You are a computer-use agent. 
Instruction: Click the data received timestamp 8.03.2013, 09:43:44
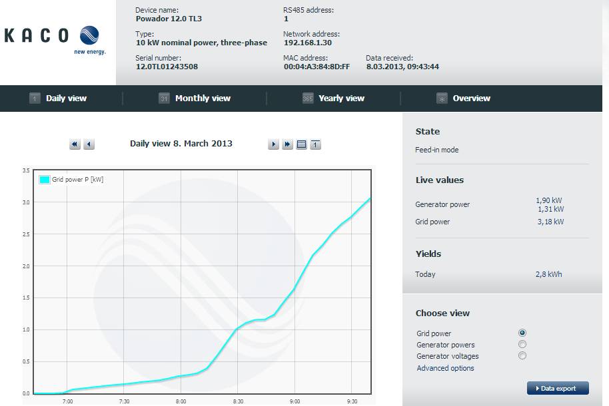[x=402, y=67]
